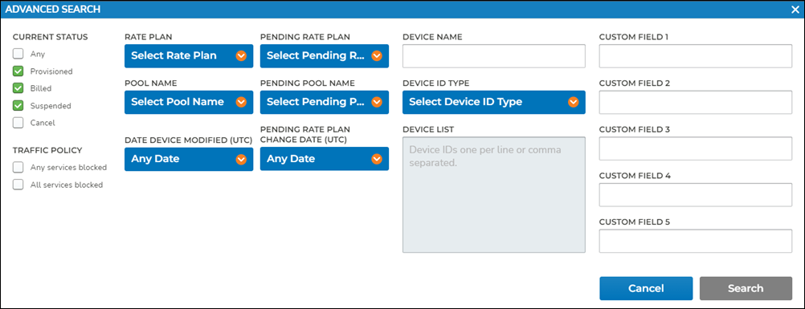Focus the Custom Field 4 input

[x=696, y=195]
